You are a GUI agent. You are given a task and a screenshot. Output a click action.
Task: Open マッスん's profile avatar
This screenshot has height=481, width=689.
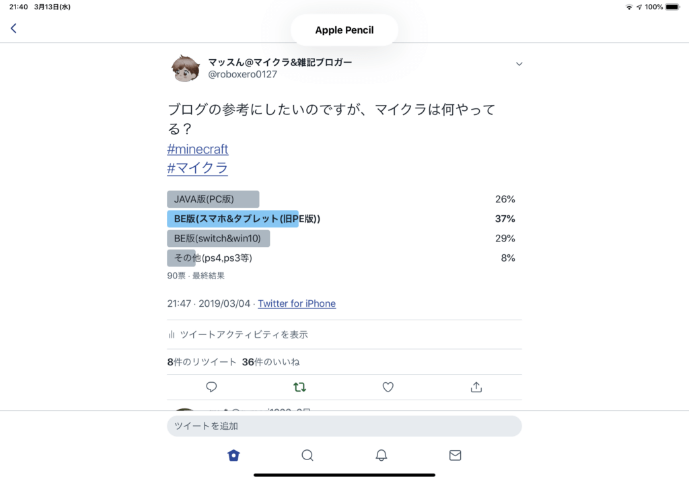tap(185, 69)
